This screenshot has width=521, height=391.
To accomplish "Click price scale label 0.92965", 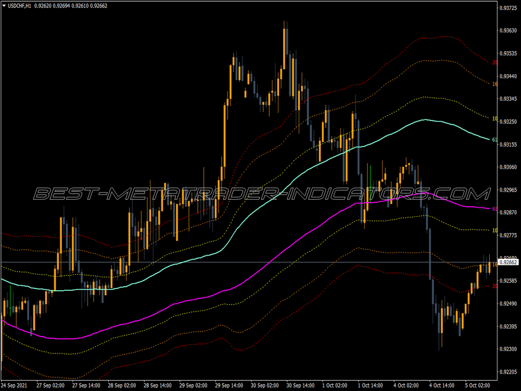I will pyautogui.click(x=508, y=190).
